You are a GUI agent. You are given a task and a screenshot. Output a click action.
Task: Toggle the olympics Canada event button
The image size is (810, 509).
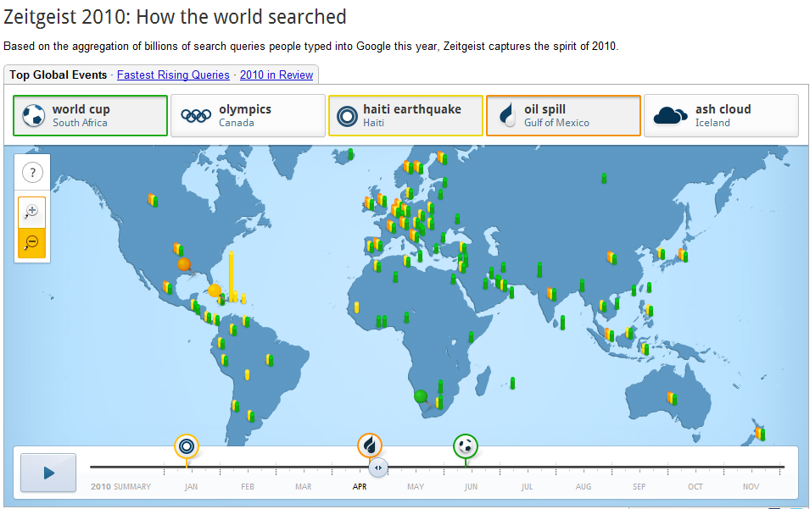(248, 115)
